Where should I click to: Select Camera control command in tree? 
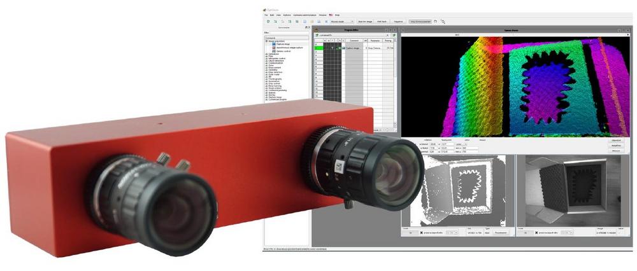[x=284, y=51]
